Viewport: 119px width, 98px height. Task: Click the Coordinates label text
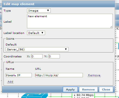pos(12,57)
